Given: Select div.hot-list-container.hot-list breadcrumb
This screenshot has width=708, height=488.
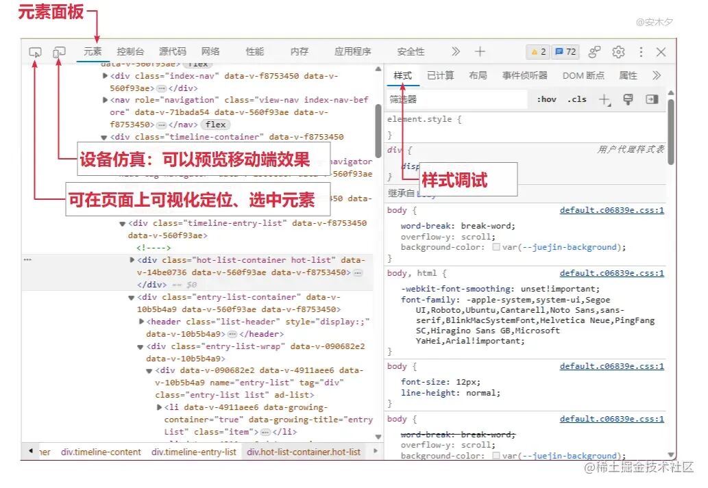Looking at the screenshot, I should [304, 452].
